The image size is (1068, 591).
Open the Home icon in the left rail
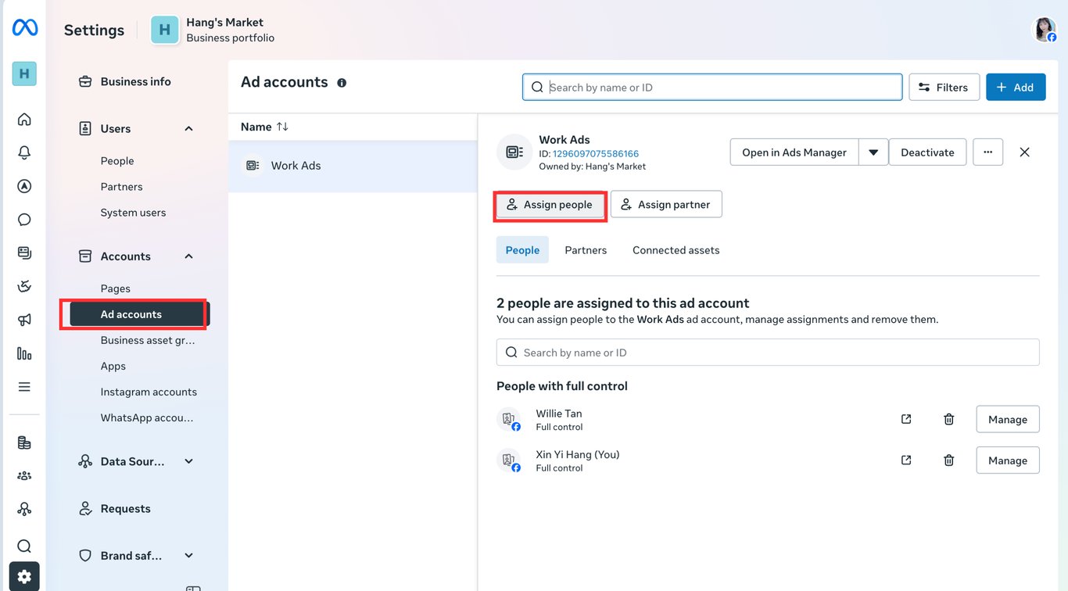24,119
